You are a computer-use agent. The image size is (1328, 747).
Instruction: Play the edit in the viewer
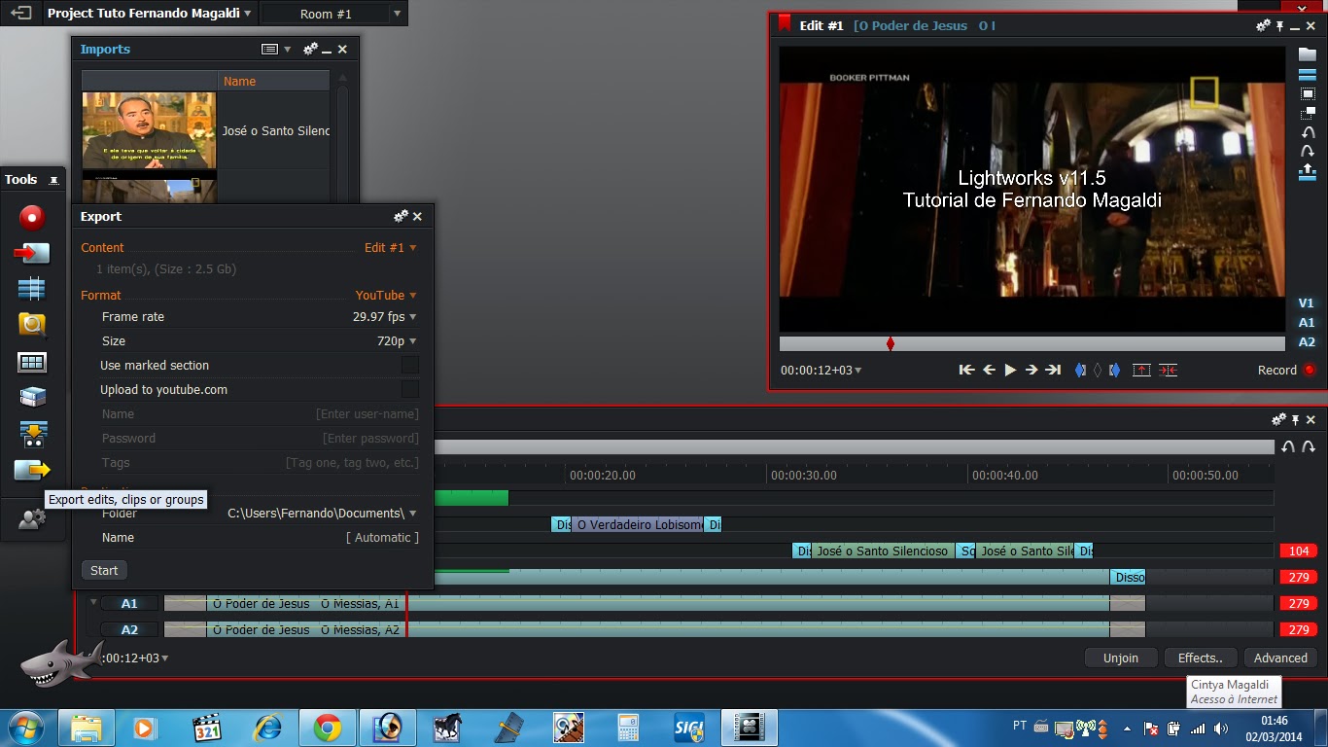[1010, 370]
